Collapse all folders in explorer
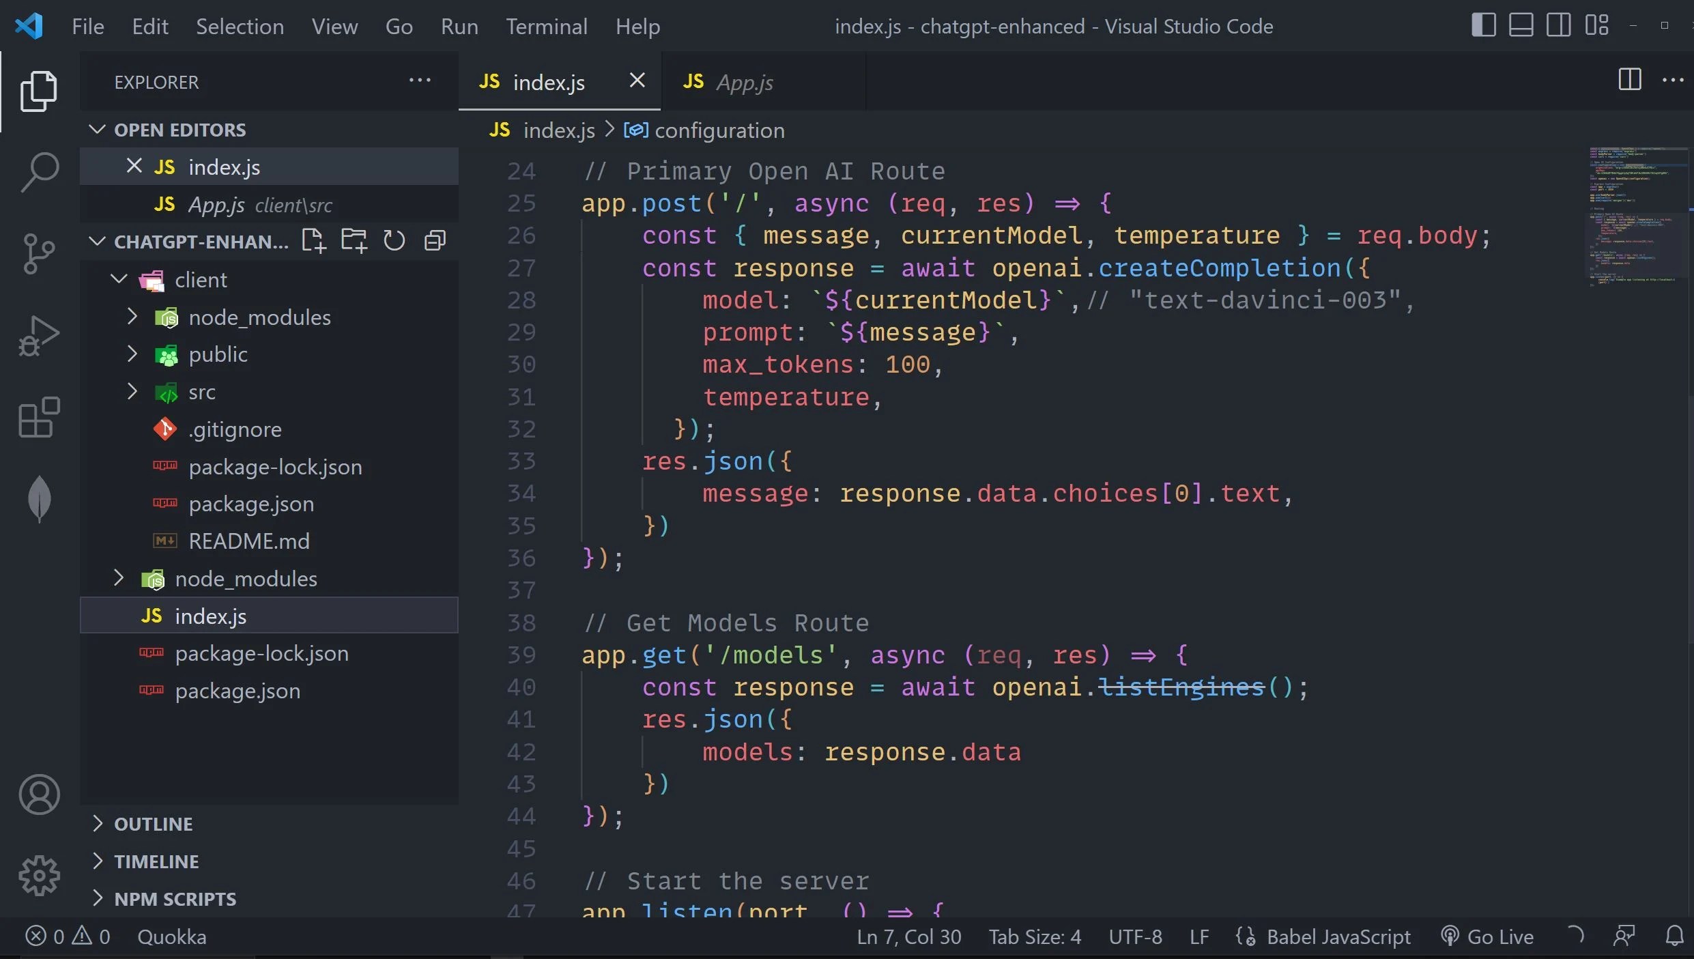1694x959 pixels. [x=435, y=241]
